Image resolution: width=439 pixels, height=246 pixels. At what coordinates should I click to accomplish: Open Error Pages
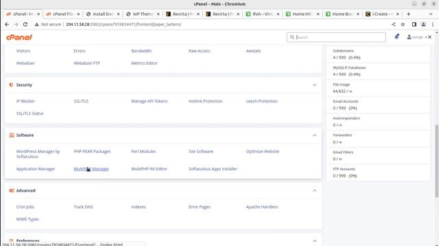[200, 207]
